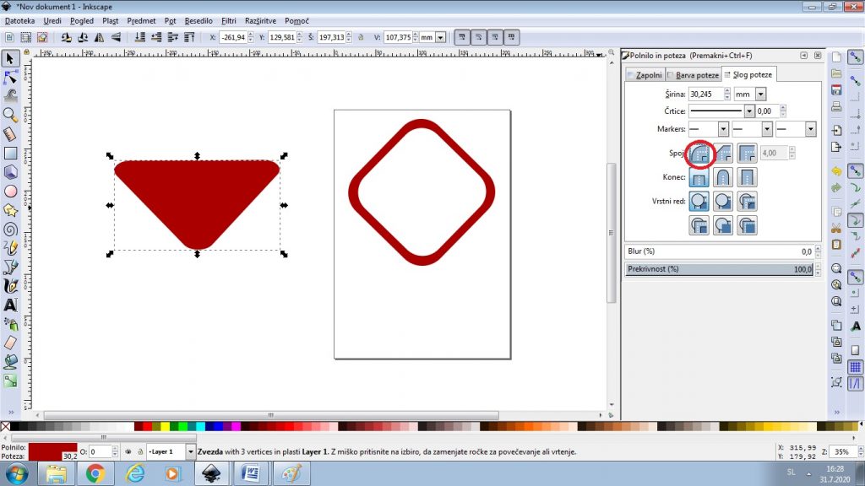Select the Zoom magnifier tool in toolbox
The height and width of the screenshot is (486, 865).
click(x=10, y=115)
